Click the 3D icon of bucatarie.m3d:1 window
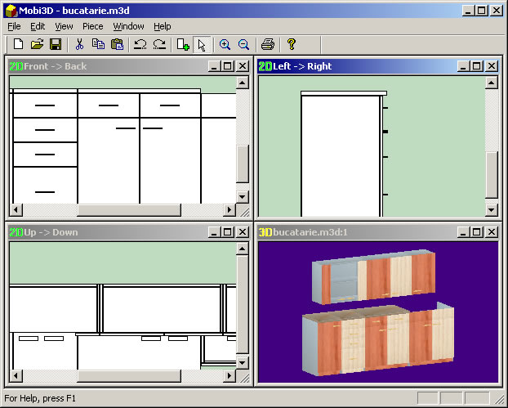This screenshot has height=408, width=508. pos(265,232)
